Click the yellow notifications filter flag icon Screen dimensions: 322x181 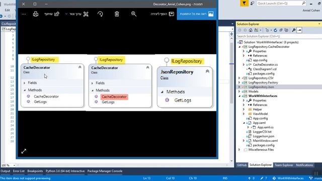tap(244, 4)
